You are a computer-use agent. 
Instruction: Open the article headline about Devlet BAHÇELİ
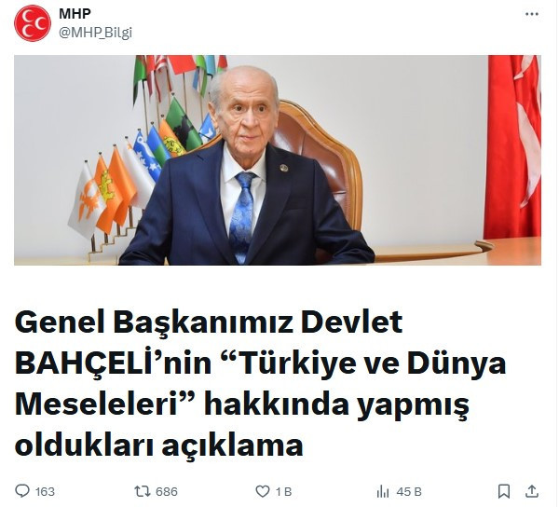tap(260, 384)
